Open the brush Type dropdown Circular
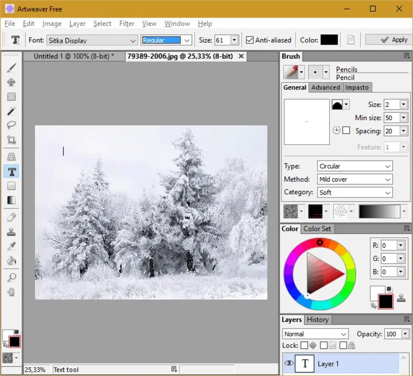The width and height of the screenshot is (413, 376). point(354,166)
